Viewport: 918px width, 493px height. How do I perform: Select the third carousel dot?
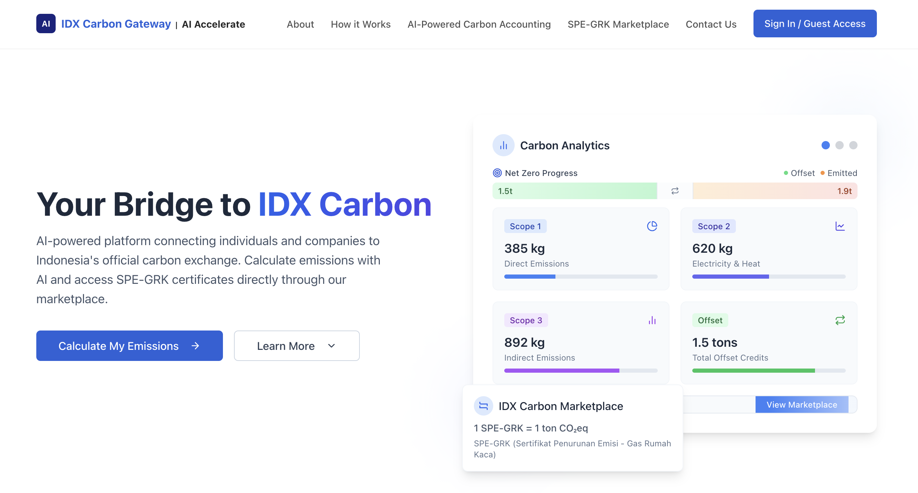click(x=853, y=145)
